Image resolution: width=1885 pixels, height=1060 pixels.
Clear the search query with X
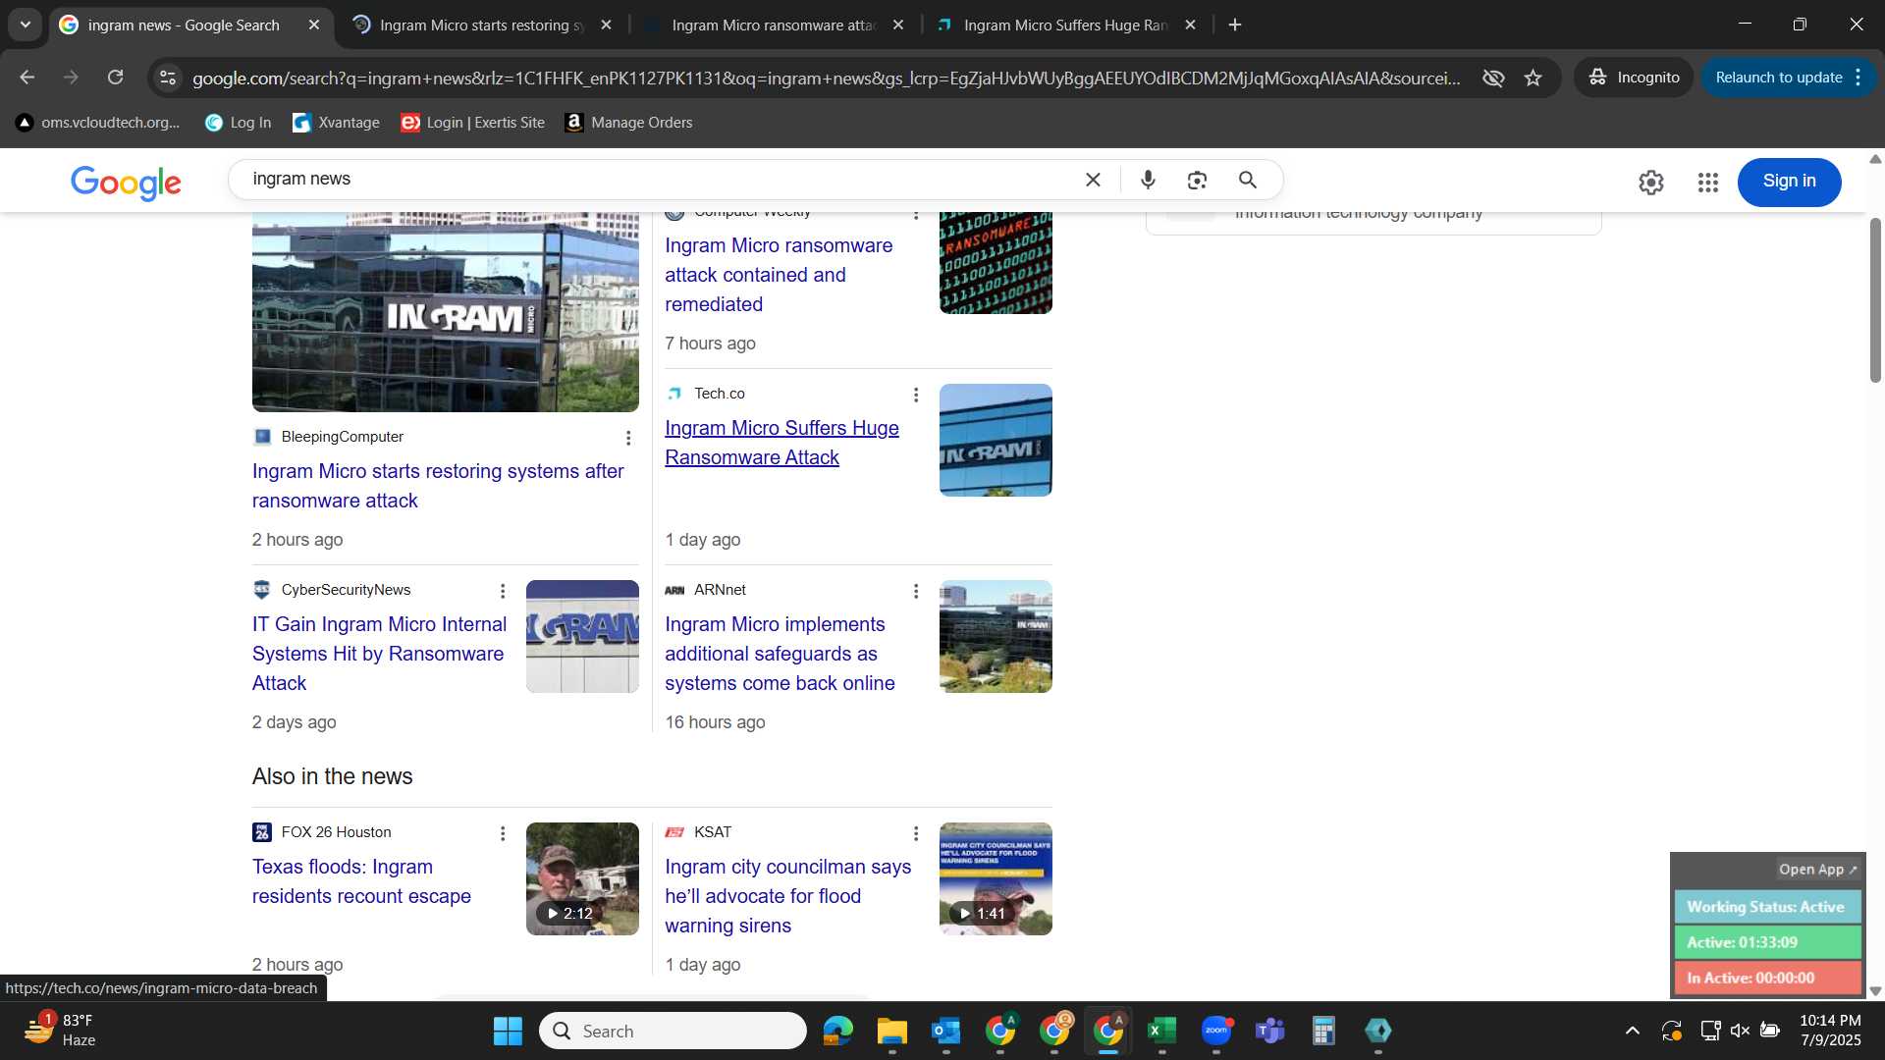coord(1093,180)
